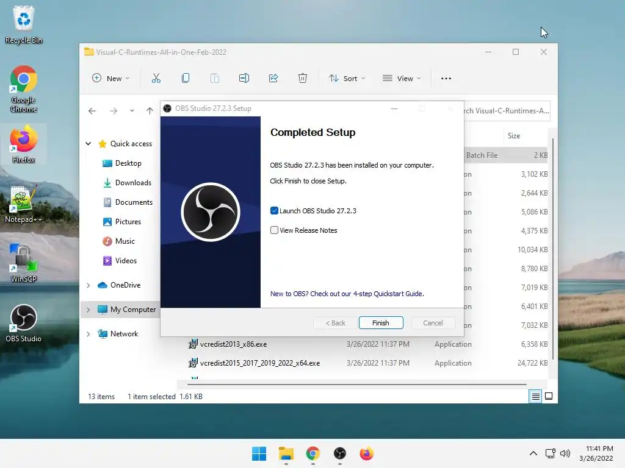Switch Explorer to details view layout
625x468 pixels.
(535, 396)
